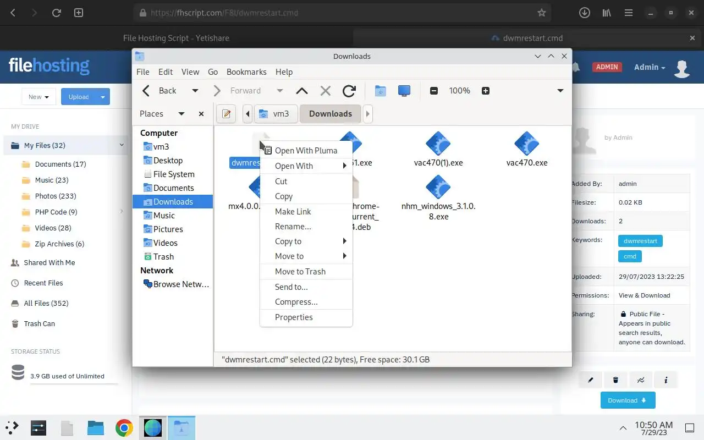Open Recent Files in filehosting sidebar
704x440 pixels.
pos(43,283)
